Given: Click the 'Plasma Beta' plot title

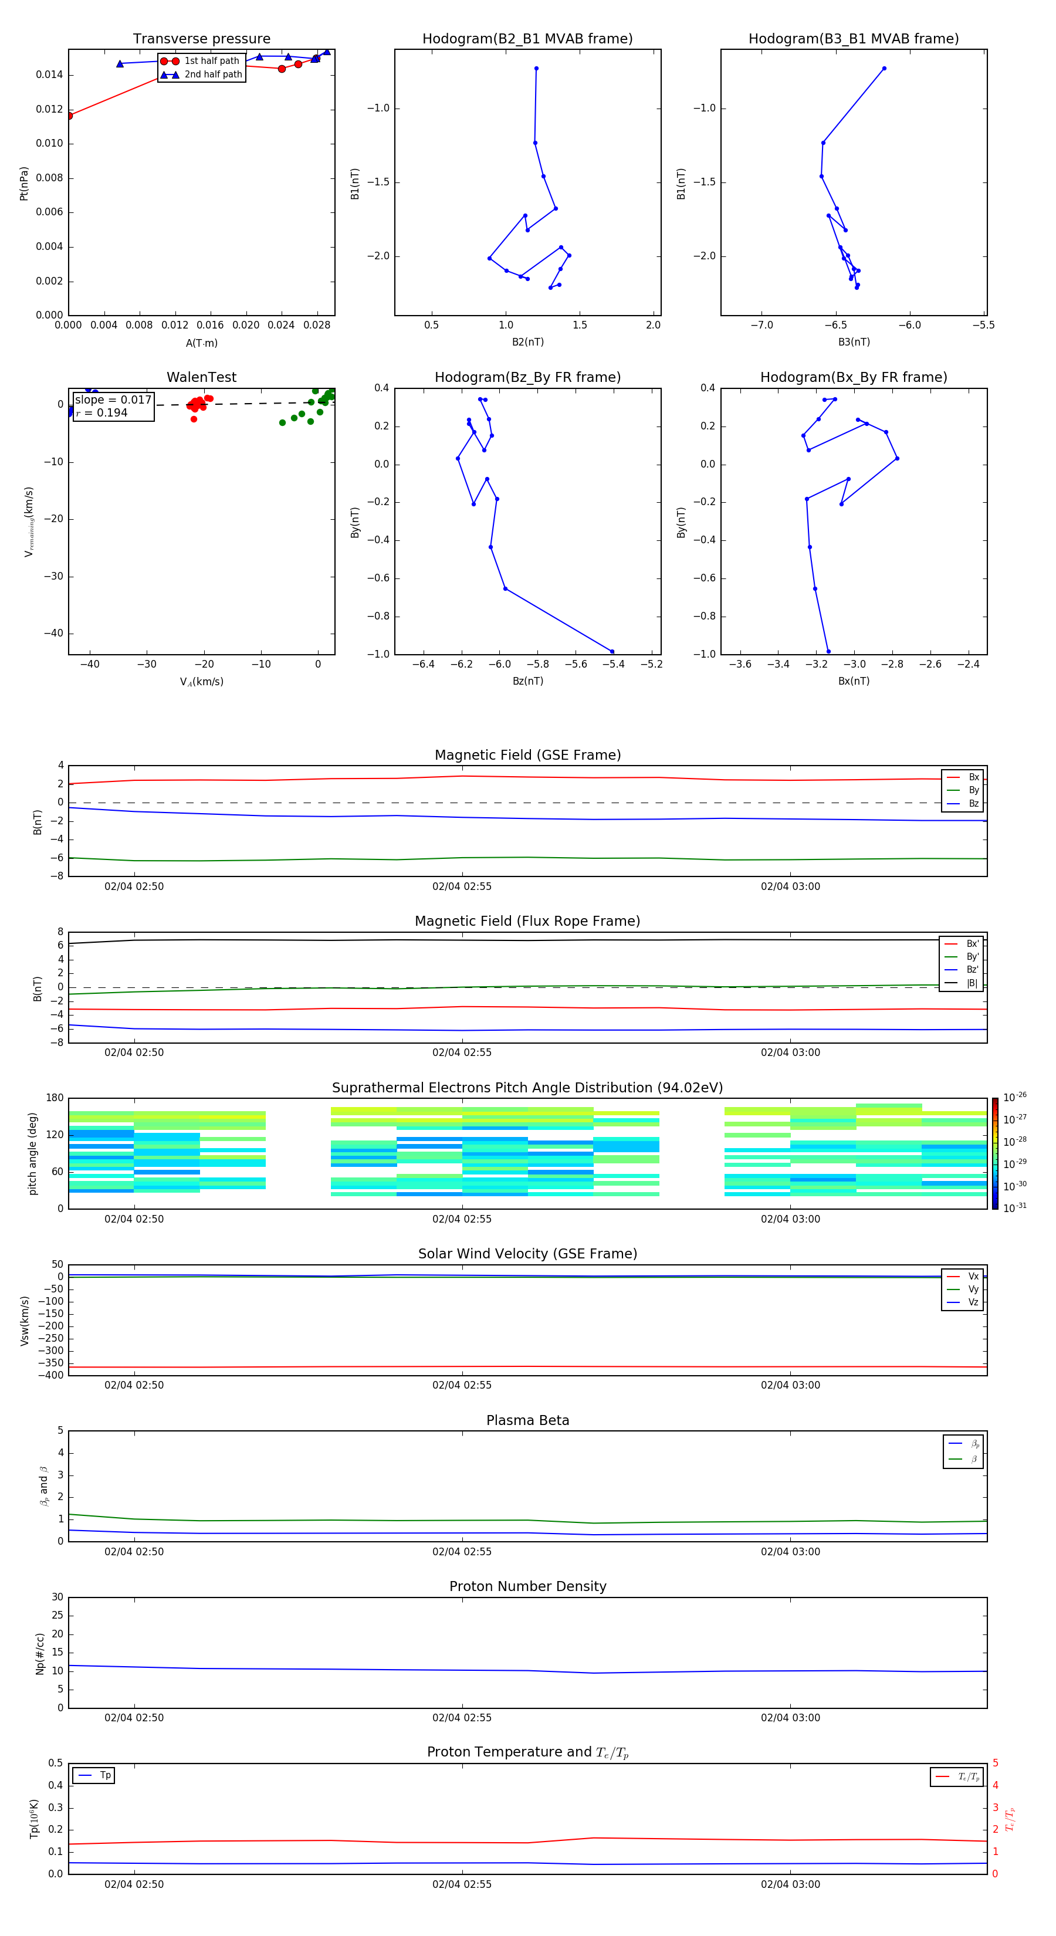Looking at the screenshot, I should pos(527,1421).
